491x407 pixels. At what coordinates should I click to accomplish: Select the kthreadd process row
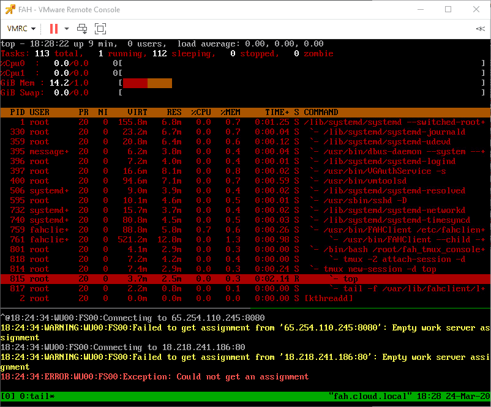click(x=245, y=298)
